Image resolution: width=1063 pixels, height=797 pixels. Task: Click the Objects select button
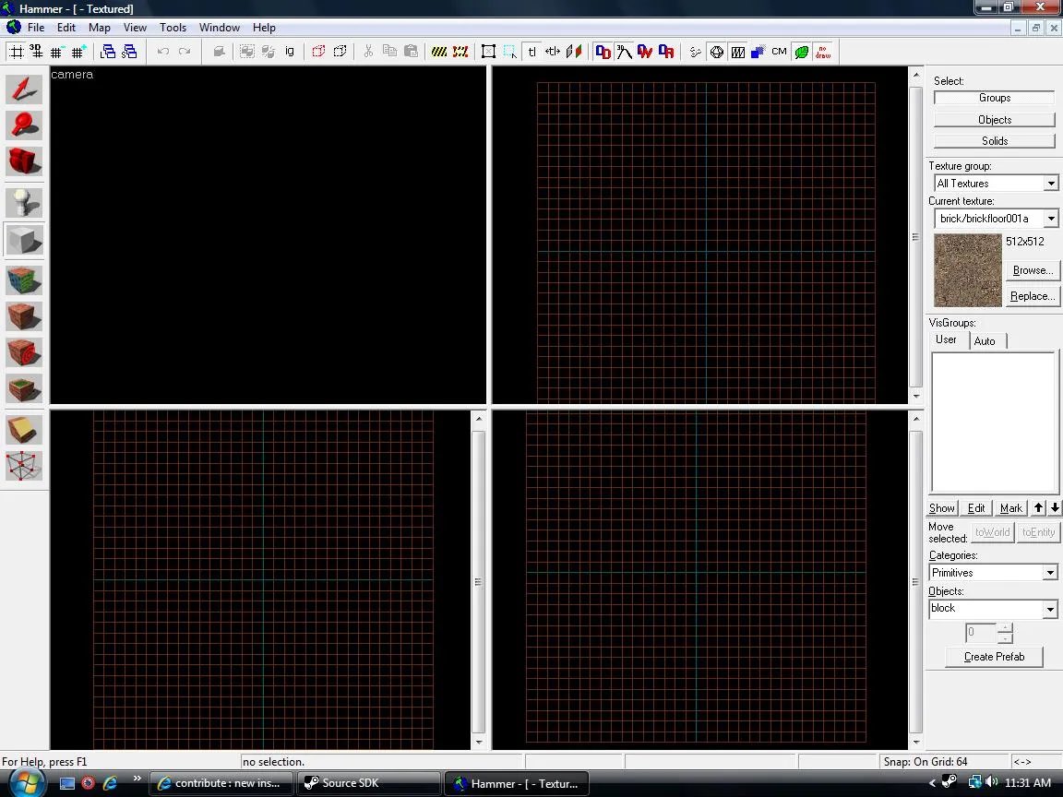point(995,119)
